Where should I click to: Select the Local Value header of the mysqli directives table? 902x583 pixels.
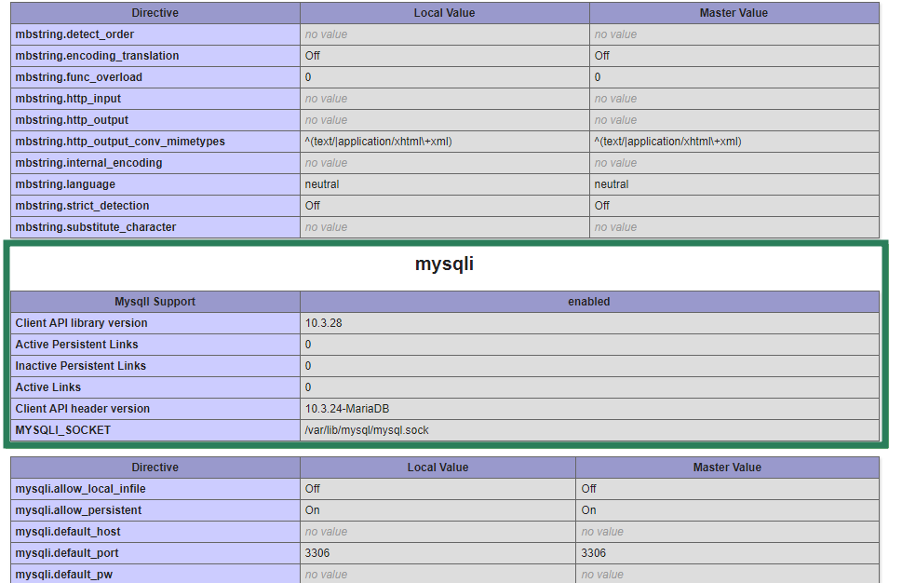(438, 468)
